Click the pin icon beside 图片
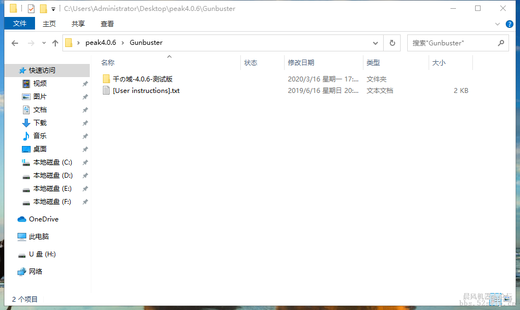Image resolution: width=520 pixels, height=310 pixels. pos(85,97)
